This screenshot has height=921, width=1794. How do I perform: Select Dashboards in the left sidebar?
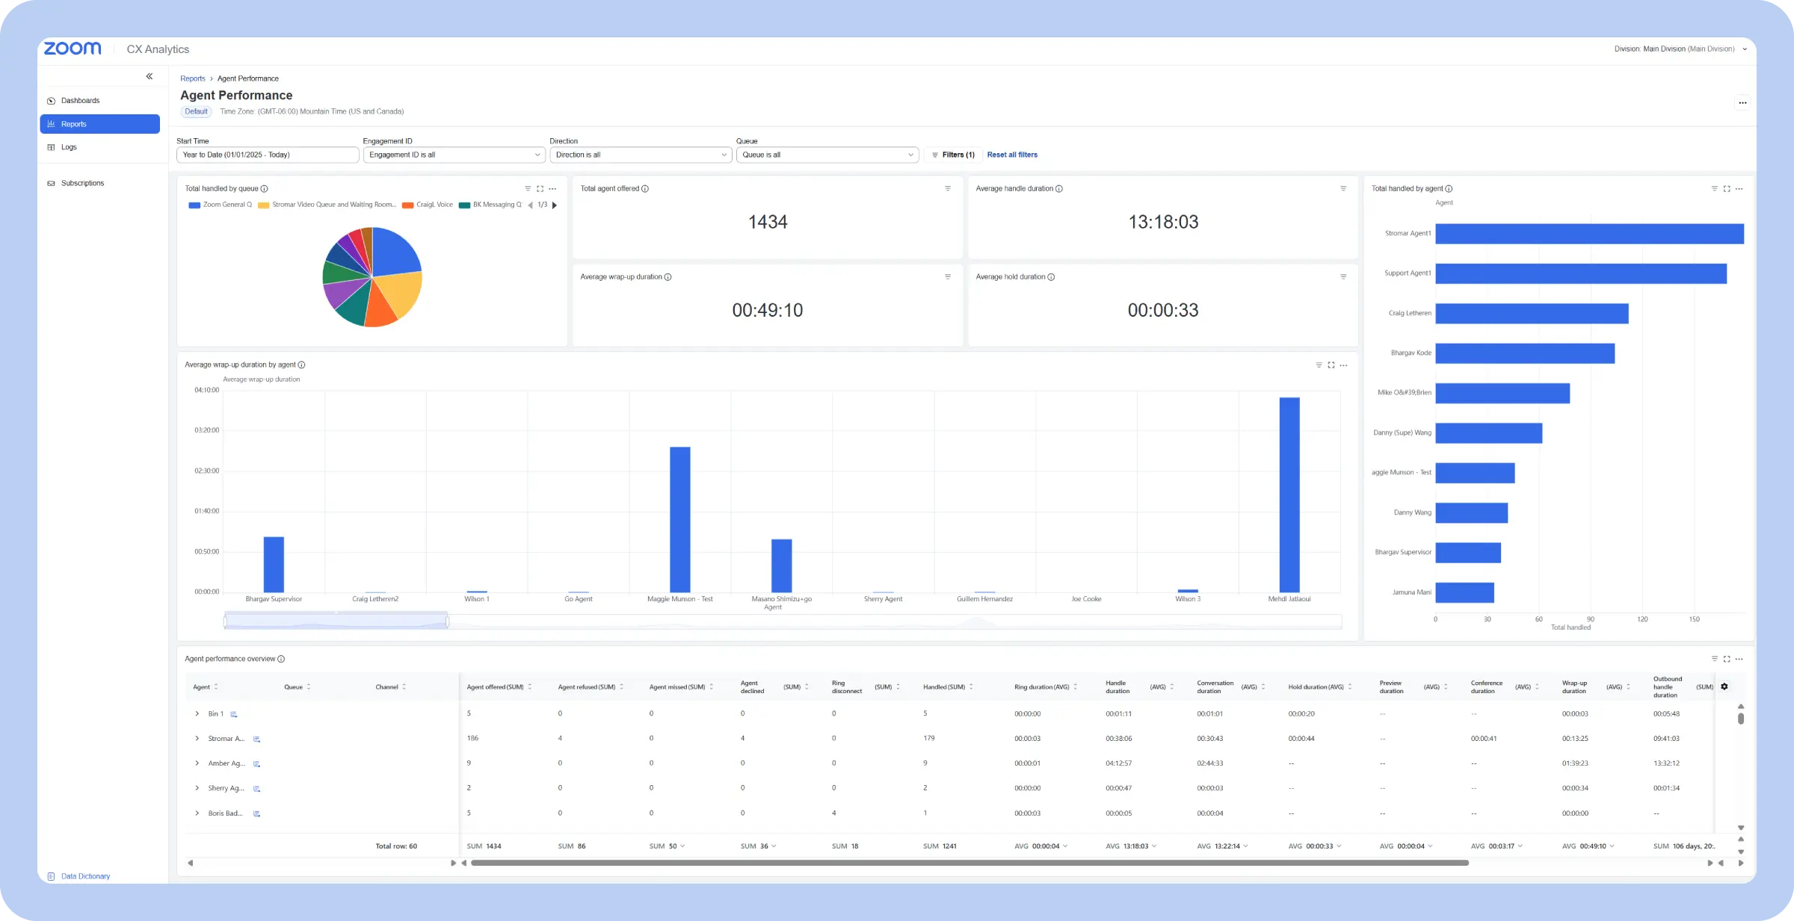(x=78, y=100)
